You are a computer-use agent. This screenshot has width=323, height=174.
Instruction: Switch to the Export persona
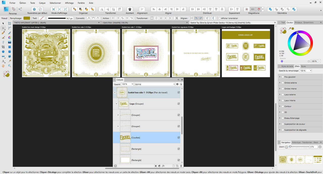click(x=20, y=9)
